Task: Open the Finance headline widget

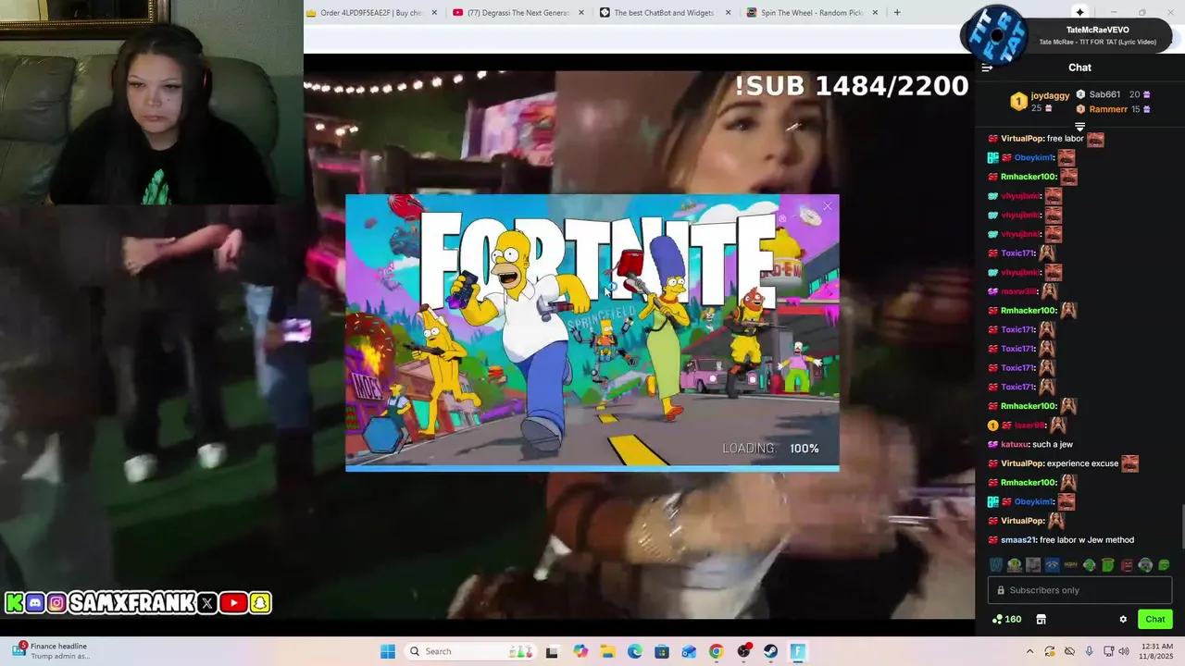Action: 51,651
